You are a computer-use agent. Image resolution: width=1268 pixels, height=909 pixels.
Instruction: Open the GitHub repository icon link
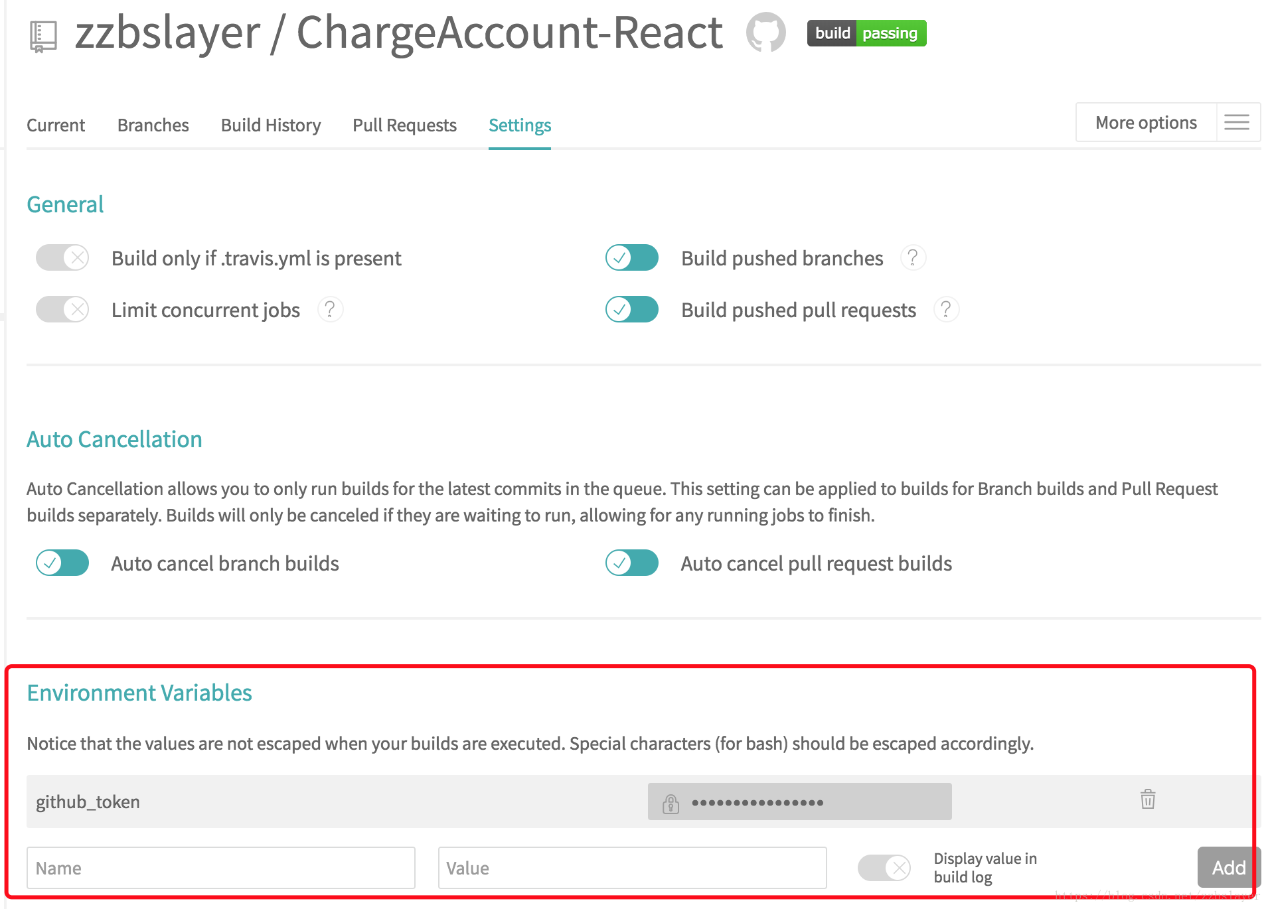point(765,32)
